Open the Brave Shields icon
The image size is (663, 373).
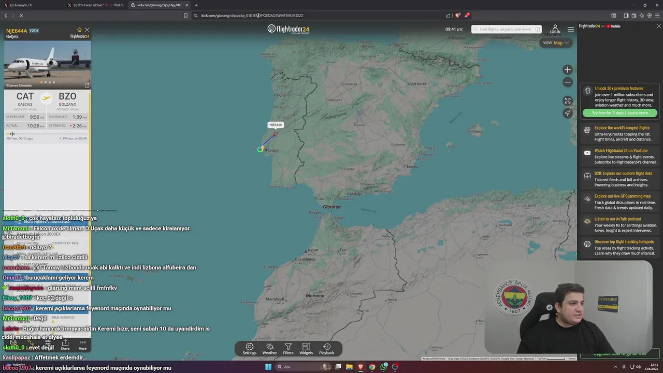click(x=457, y=16)
